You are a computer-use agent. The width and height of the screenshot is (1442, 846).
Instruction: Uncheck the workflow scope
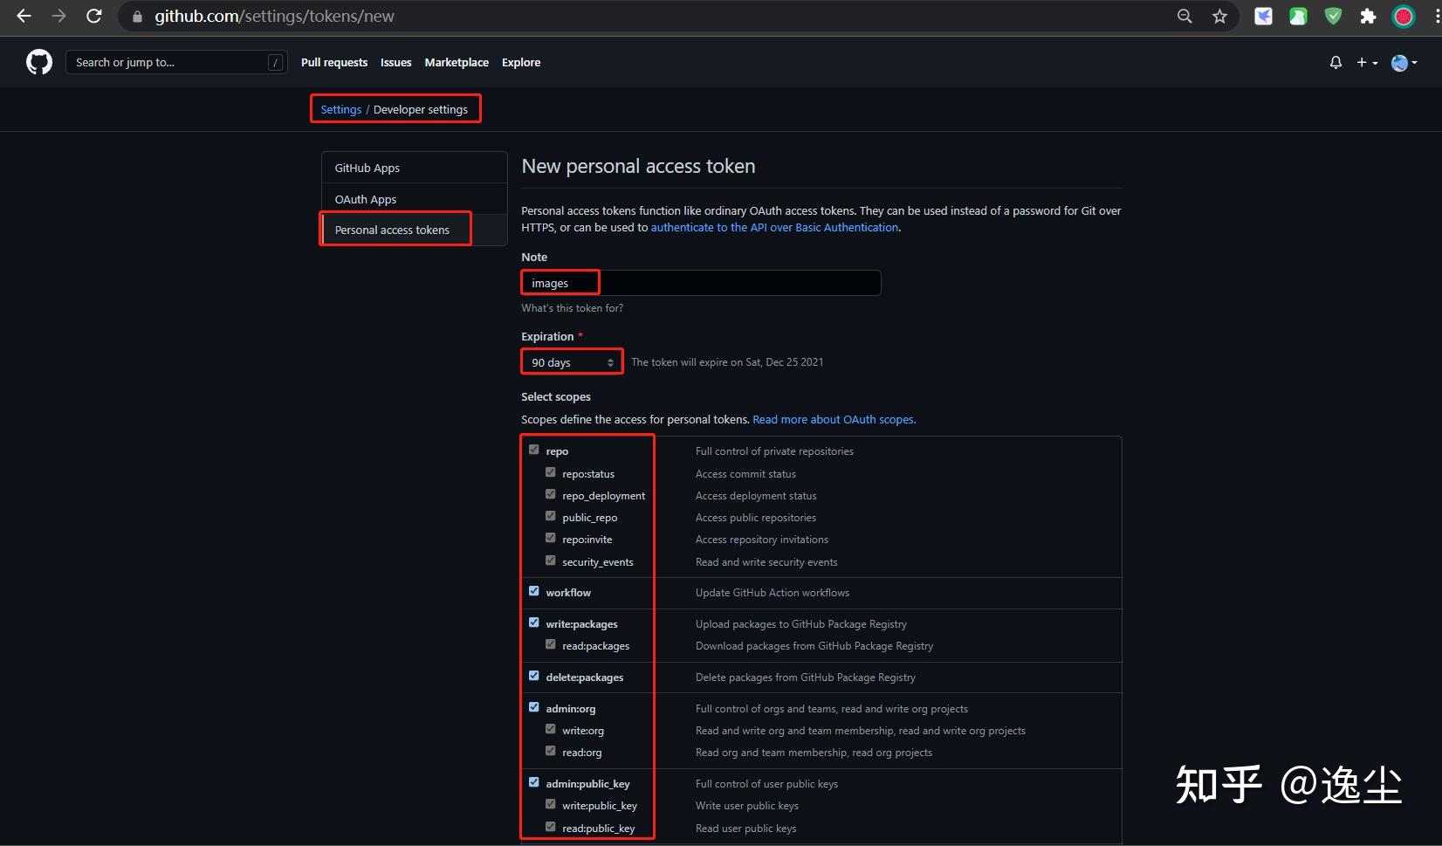(x=534, y=591)
